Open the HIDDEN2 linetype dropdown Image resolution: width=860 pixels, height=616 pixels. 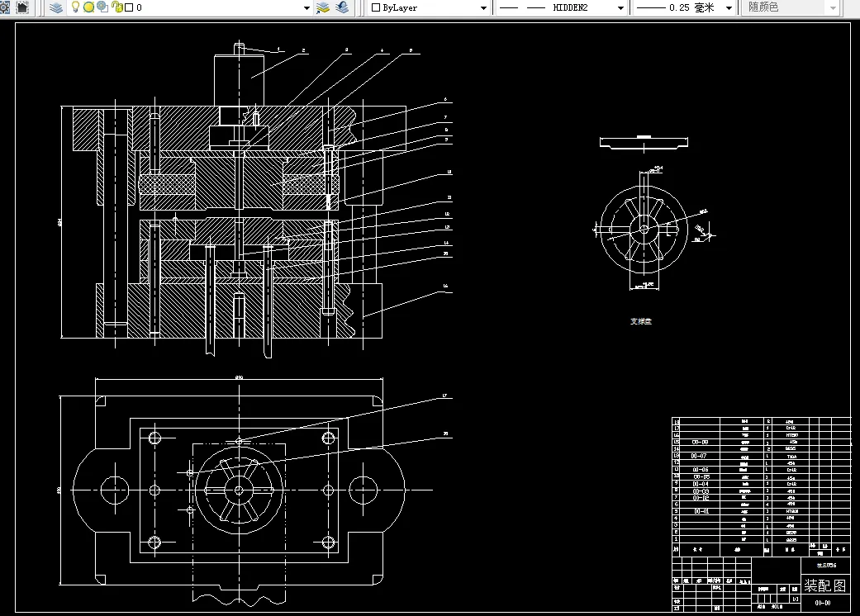click(x=620, y=7)
